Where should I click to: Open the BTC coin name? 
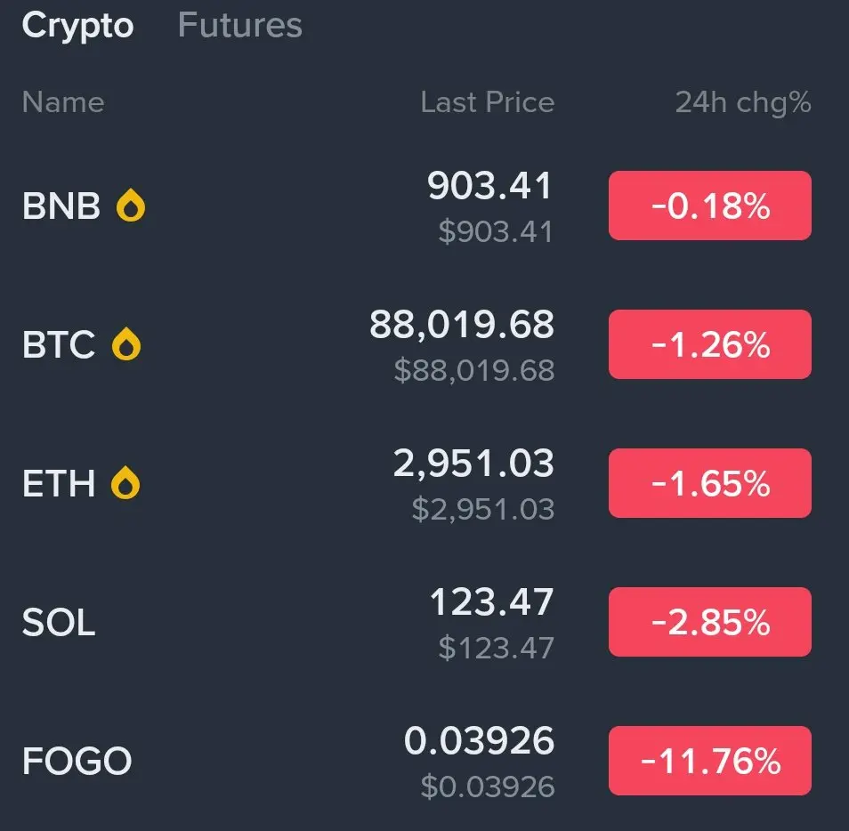point(58,344)
